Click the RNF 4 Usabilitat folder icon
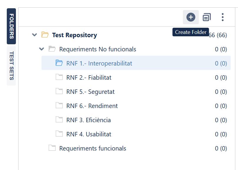The height and width of the screenshot is (170, 238). [x=59, y=134]
